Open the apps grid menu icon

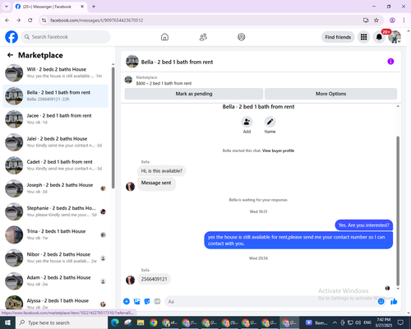[363, 37]
